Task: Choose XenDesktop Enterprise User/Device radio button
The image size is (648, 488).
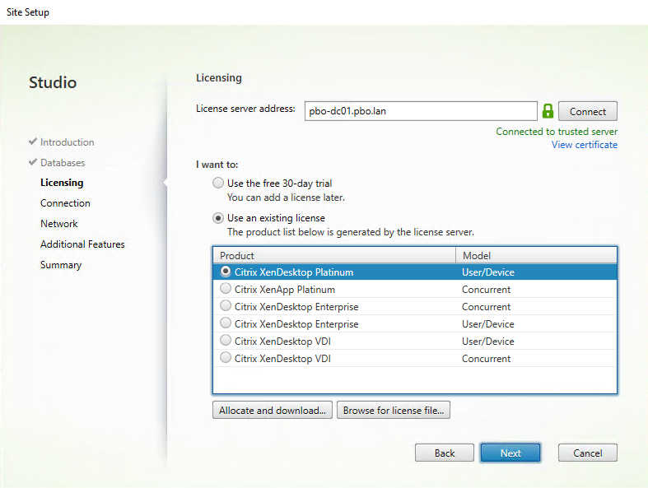Action: coord(226,323)
